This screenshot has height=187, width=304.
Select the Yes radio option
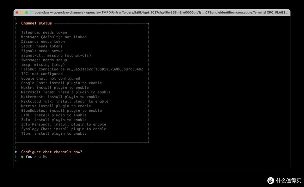[x=26, y=157]
